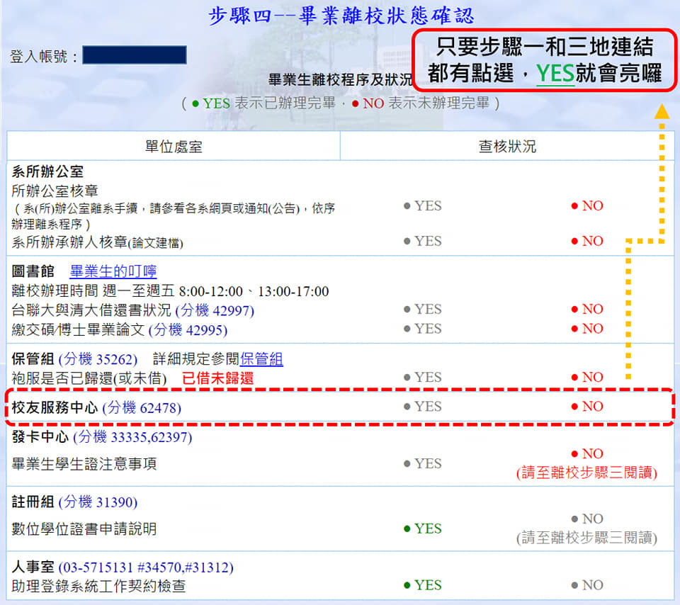Open the 畢業生的叮嚀 library link

(x=113, y=271)
